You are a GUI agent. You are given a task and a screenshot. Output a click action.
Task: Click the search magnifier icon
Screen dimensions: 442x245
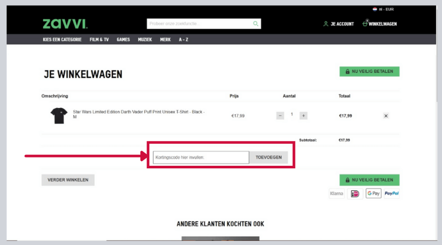(x=255, y=23)
